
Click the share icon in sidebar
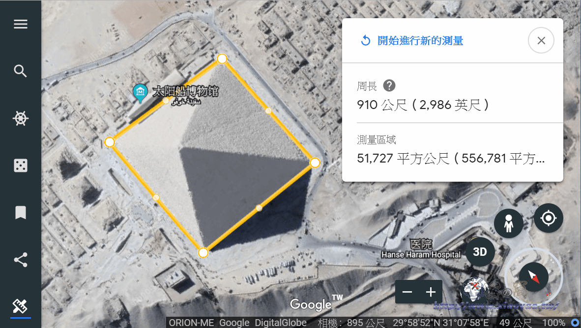point(20,260)
